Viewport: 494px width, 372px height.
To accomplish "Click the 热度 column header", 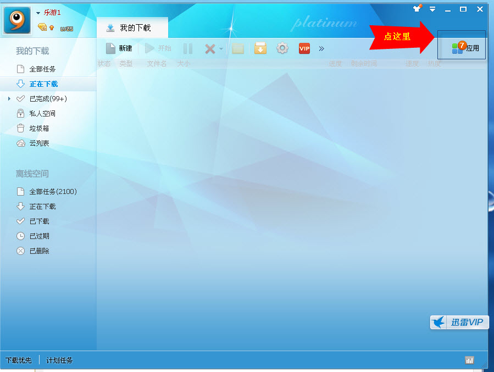I will point(434,64).
